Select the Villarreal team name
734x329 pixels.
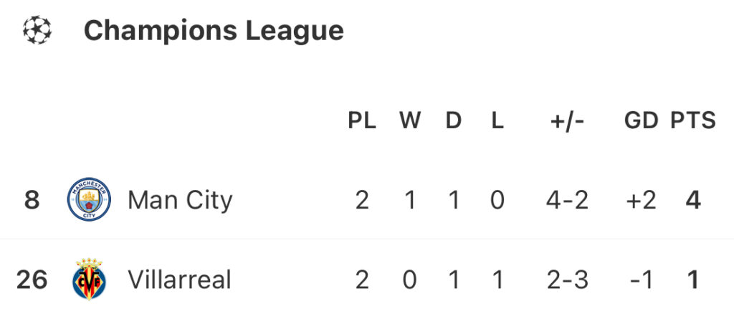(x=179, y=279)
